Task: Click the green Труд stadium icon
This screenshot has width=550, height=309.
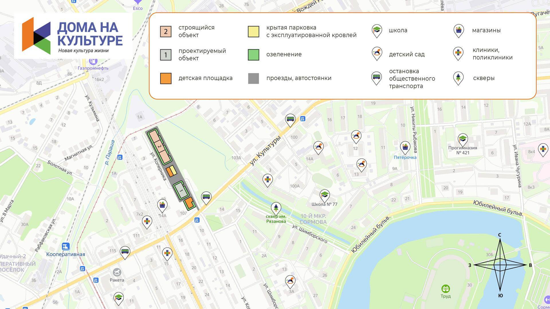Action: coord(445,289)
